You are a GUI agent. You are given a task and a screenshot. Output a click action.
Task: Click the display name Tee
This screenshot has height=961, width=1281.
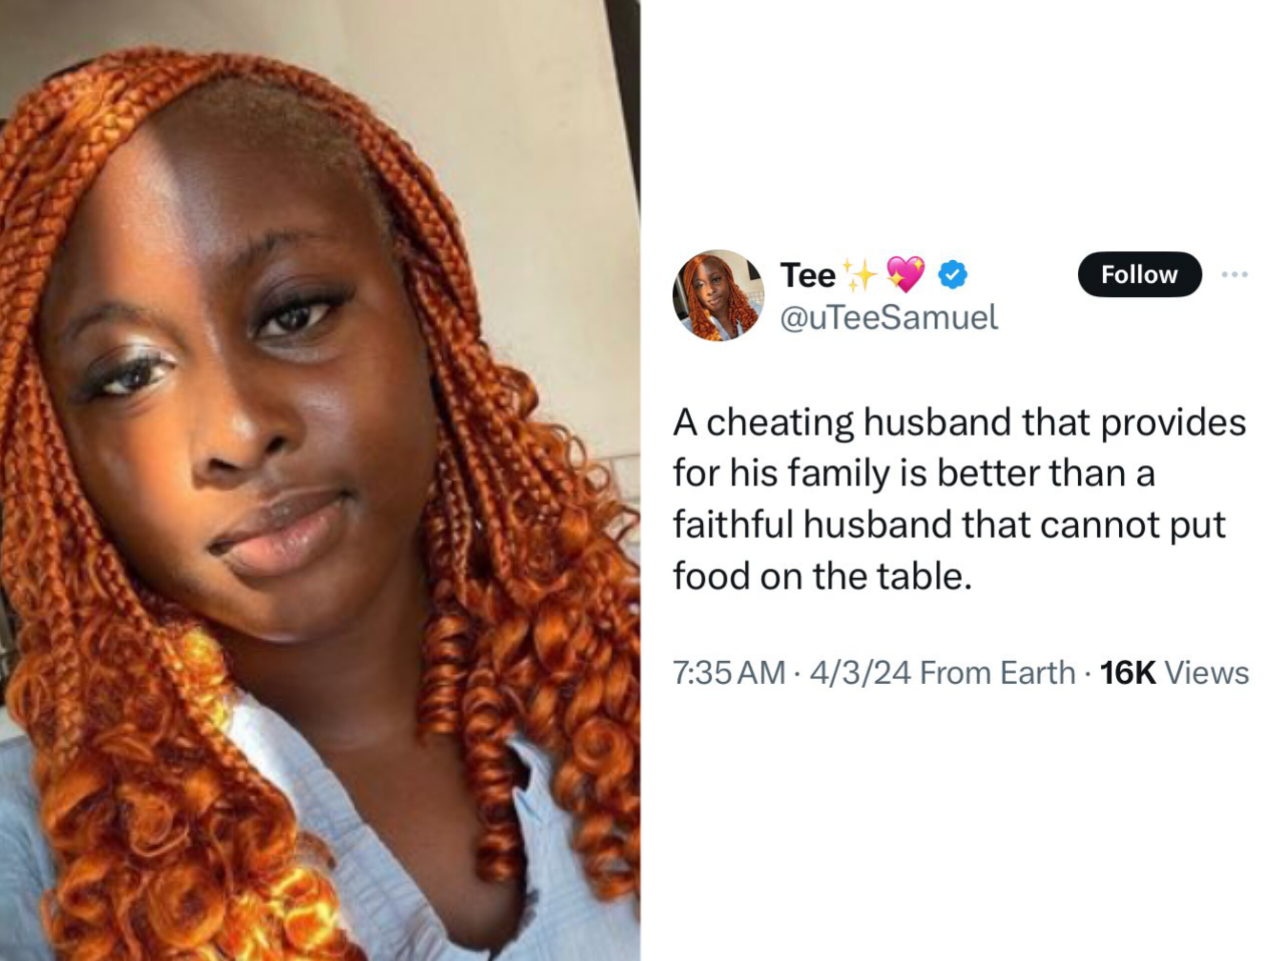tap(807, 275)
